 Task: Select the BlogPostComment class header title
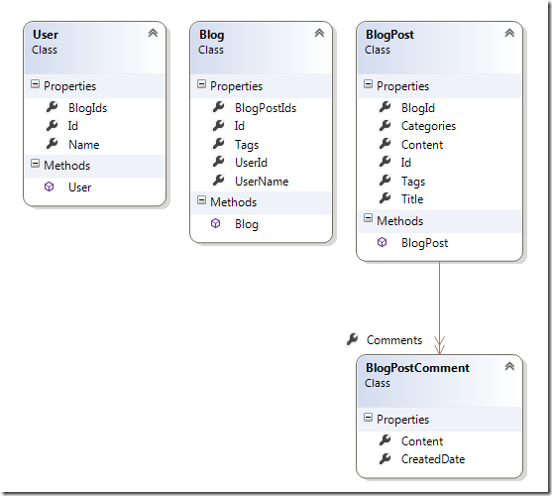click(x=417, y=368)
